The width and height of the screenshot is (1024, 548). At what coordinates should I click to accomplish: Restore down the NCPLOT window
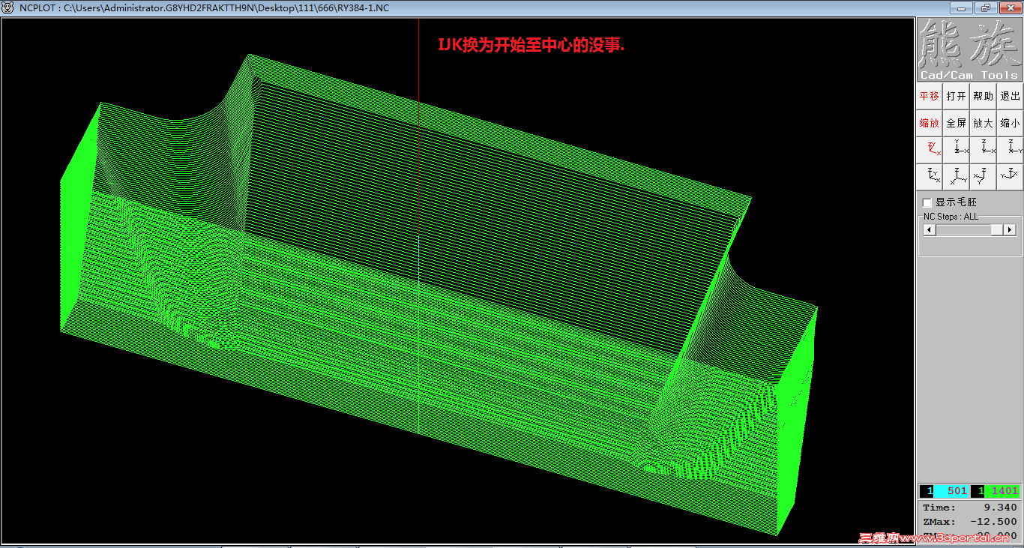(x=984, y=7)
